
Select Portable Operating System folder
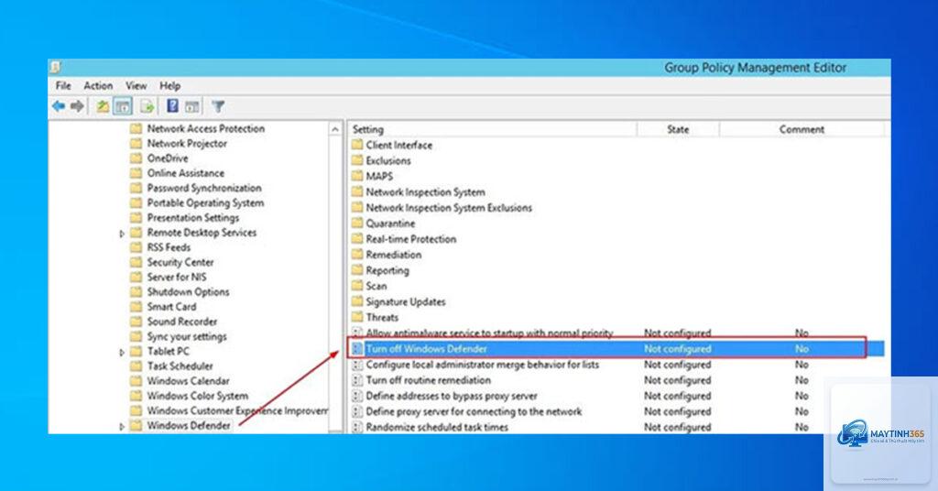206,202
